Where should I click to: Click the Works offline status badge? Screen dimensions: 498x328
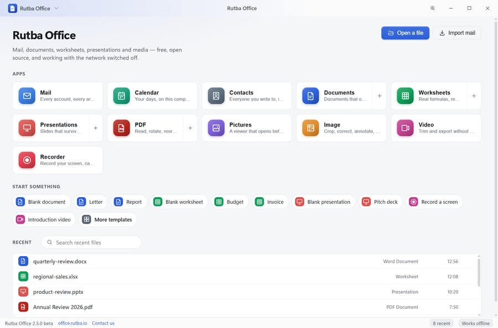[x=475, y=323]
